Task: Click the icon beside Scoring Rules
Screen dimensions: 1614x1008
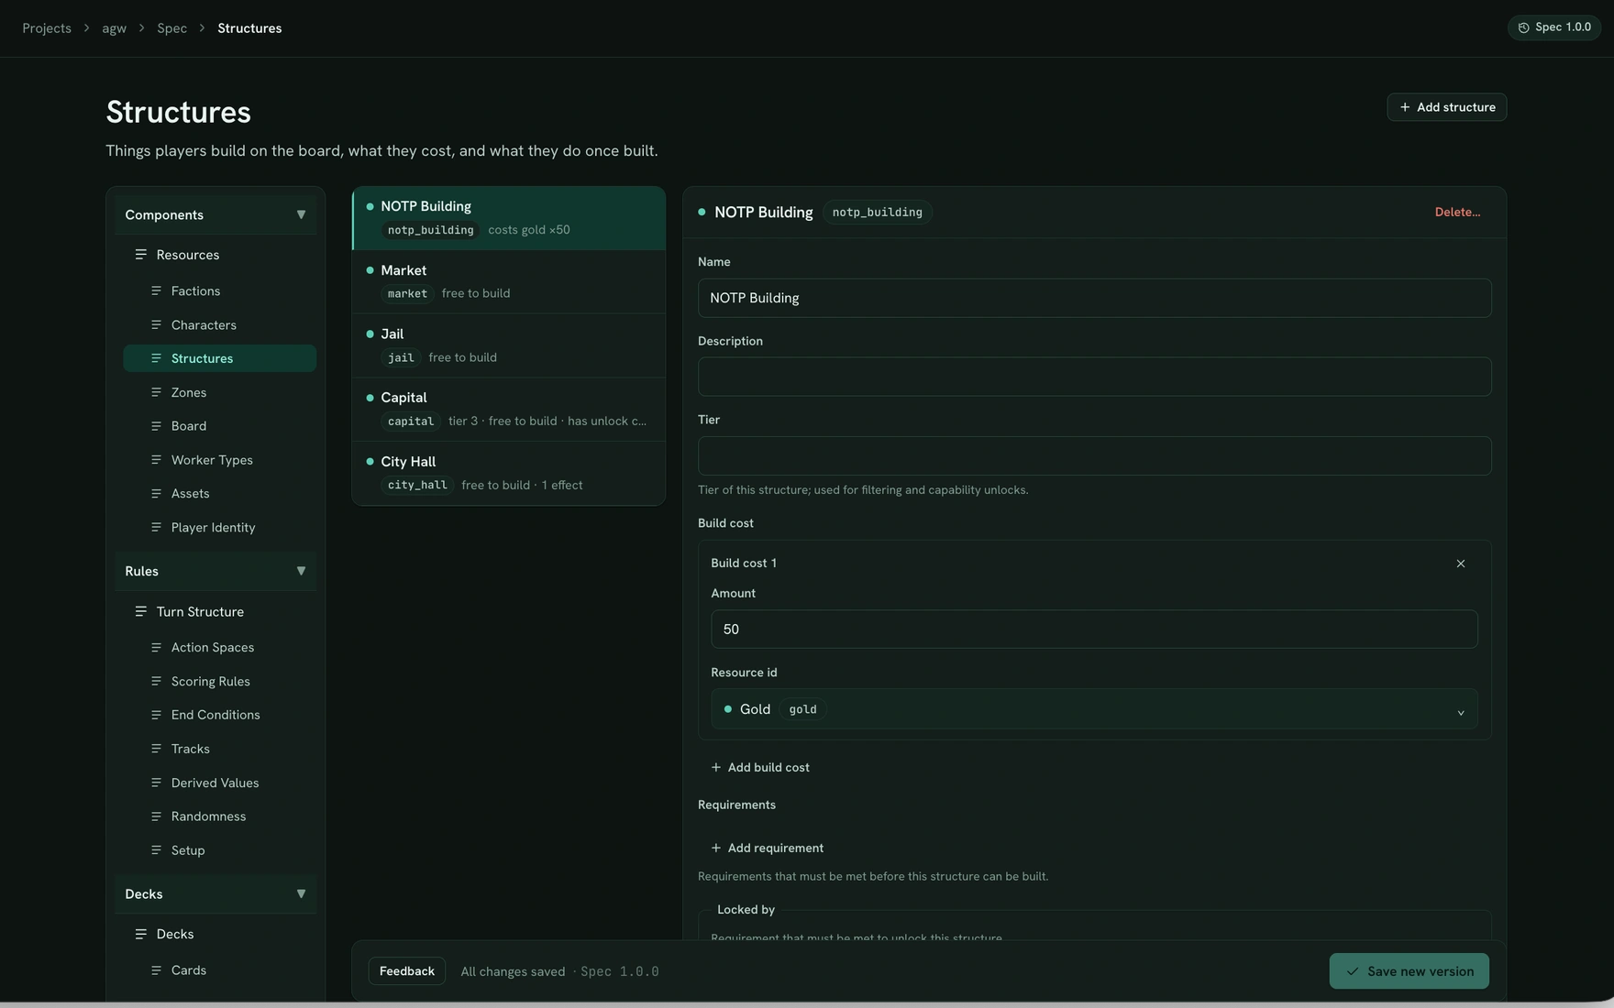Action: [156, 681]
